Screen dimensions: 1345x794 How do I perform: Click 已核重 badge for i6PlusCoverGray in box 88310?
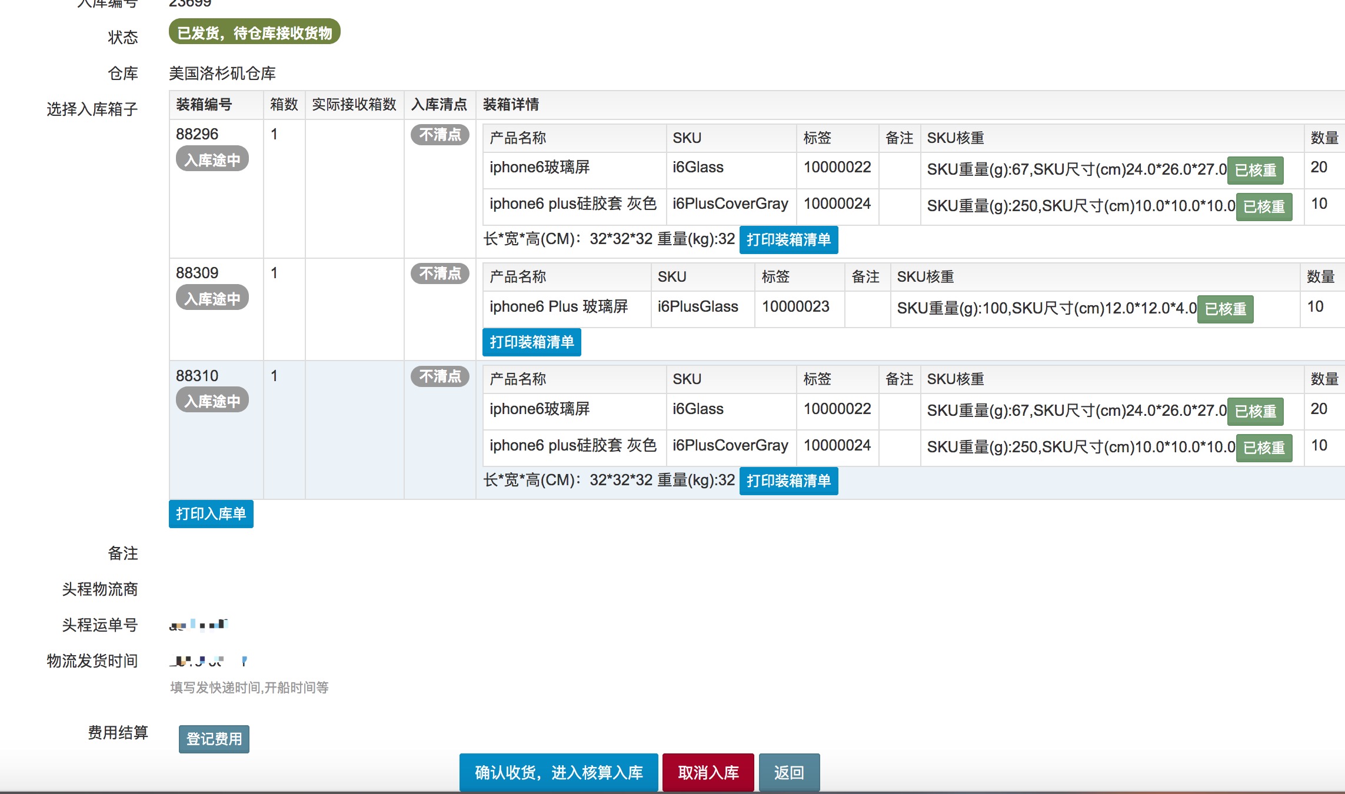click(x=1263, y=448)
